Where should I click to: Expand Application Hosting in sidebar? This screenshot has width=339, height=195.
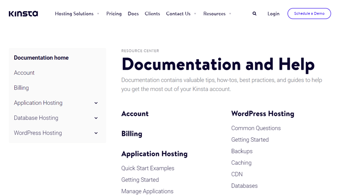coord(96,103)
